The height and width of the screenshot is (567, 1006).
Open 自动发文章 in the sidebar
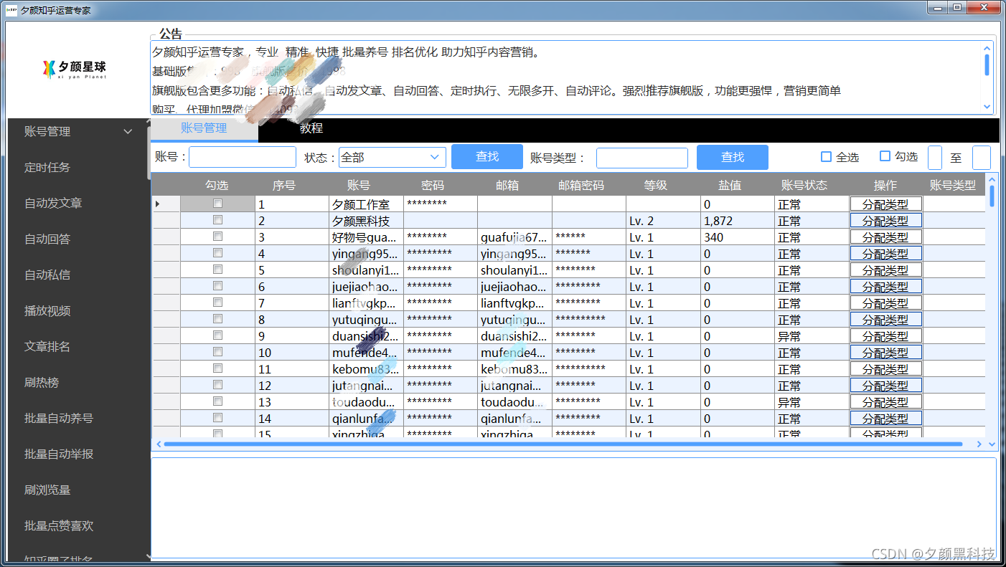point(53,203)
